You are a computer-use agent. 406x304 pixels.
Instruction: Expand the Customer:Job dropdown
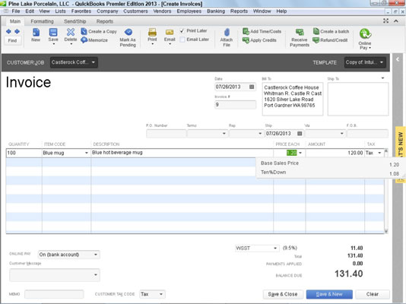click(94, 62)
